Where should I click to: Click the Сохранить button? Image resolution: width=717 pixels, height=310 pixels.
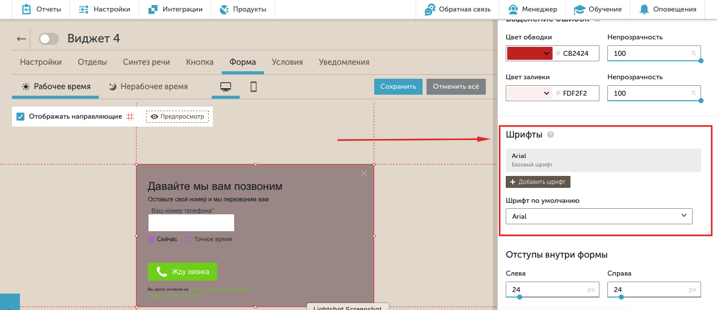[398, 87]
